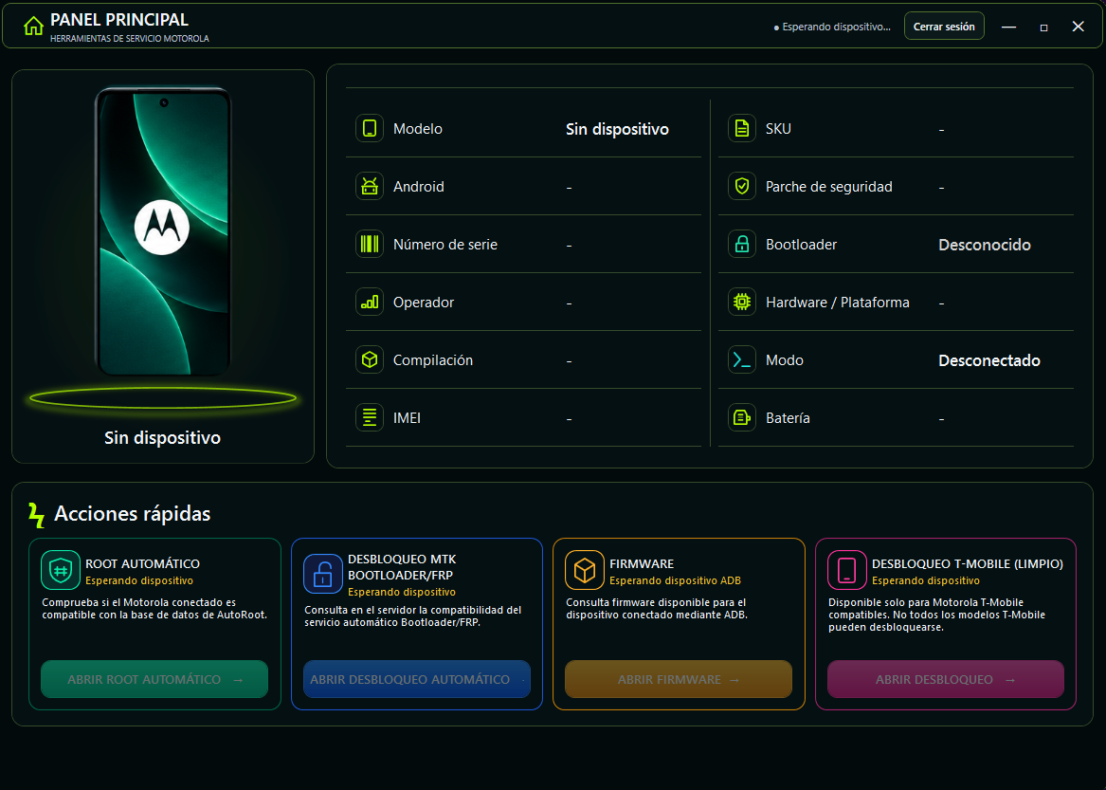This screenshot has width=1106, height=790.
Task: Click the Compilación label
Action: (x=433, y=360)
